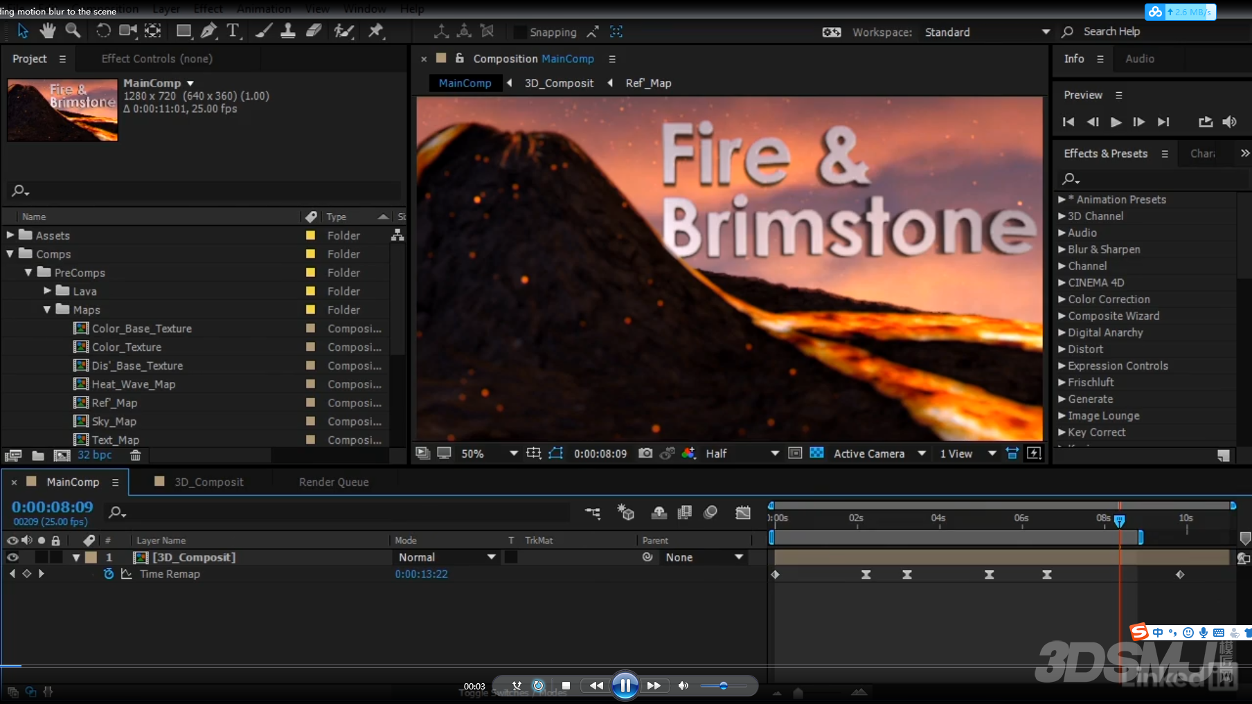
Task: Take a snapshot with camera icon
Action: tap(645, 453)
